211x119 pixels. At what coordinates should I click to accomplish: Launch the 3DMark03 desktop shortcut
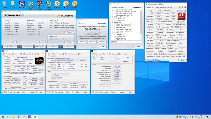[57, 4]
